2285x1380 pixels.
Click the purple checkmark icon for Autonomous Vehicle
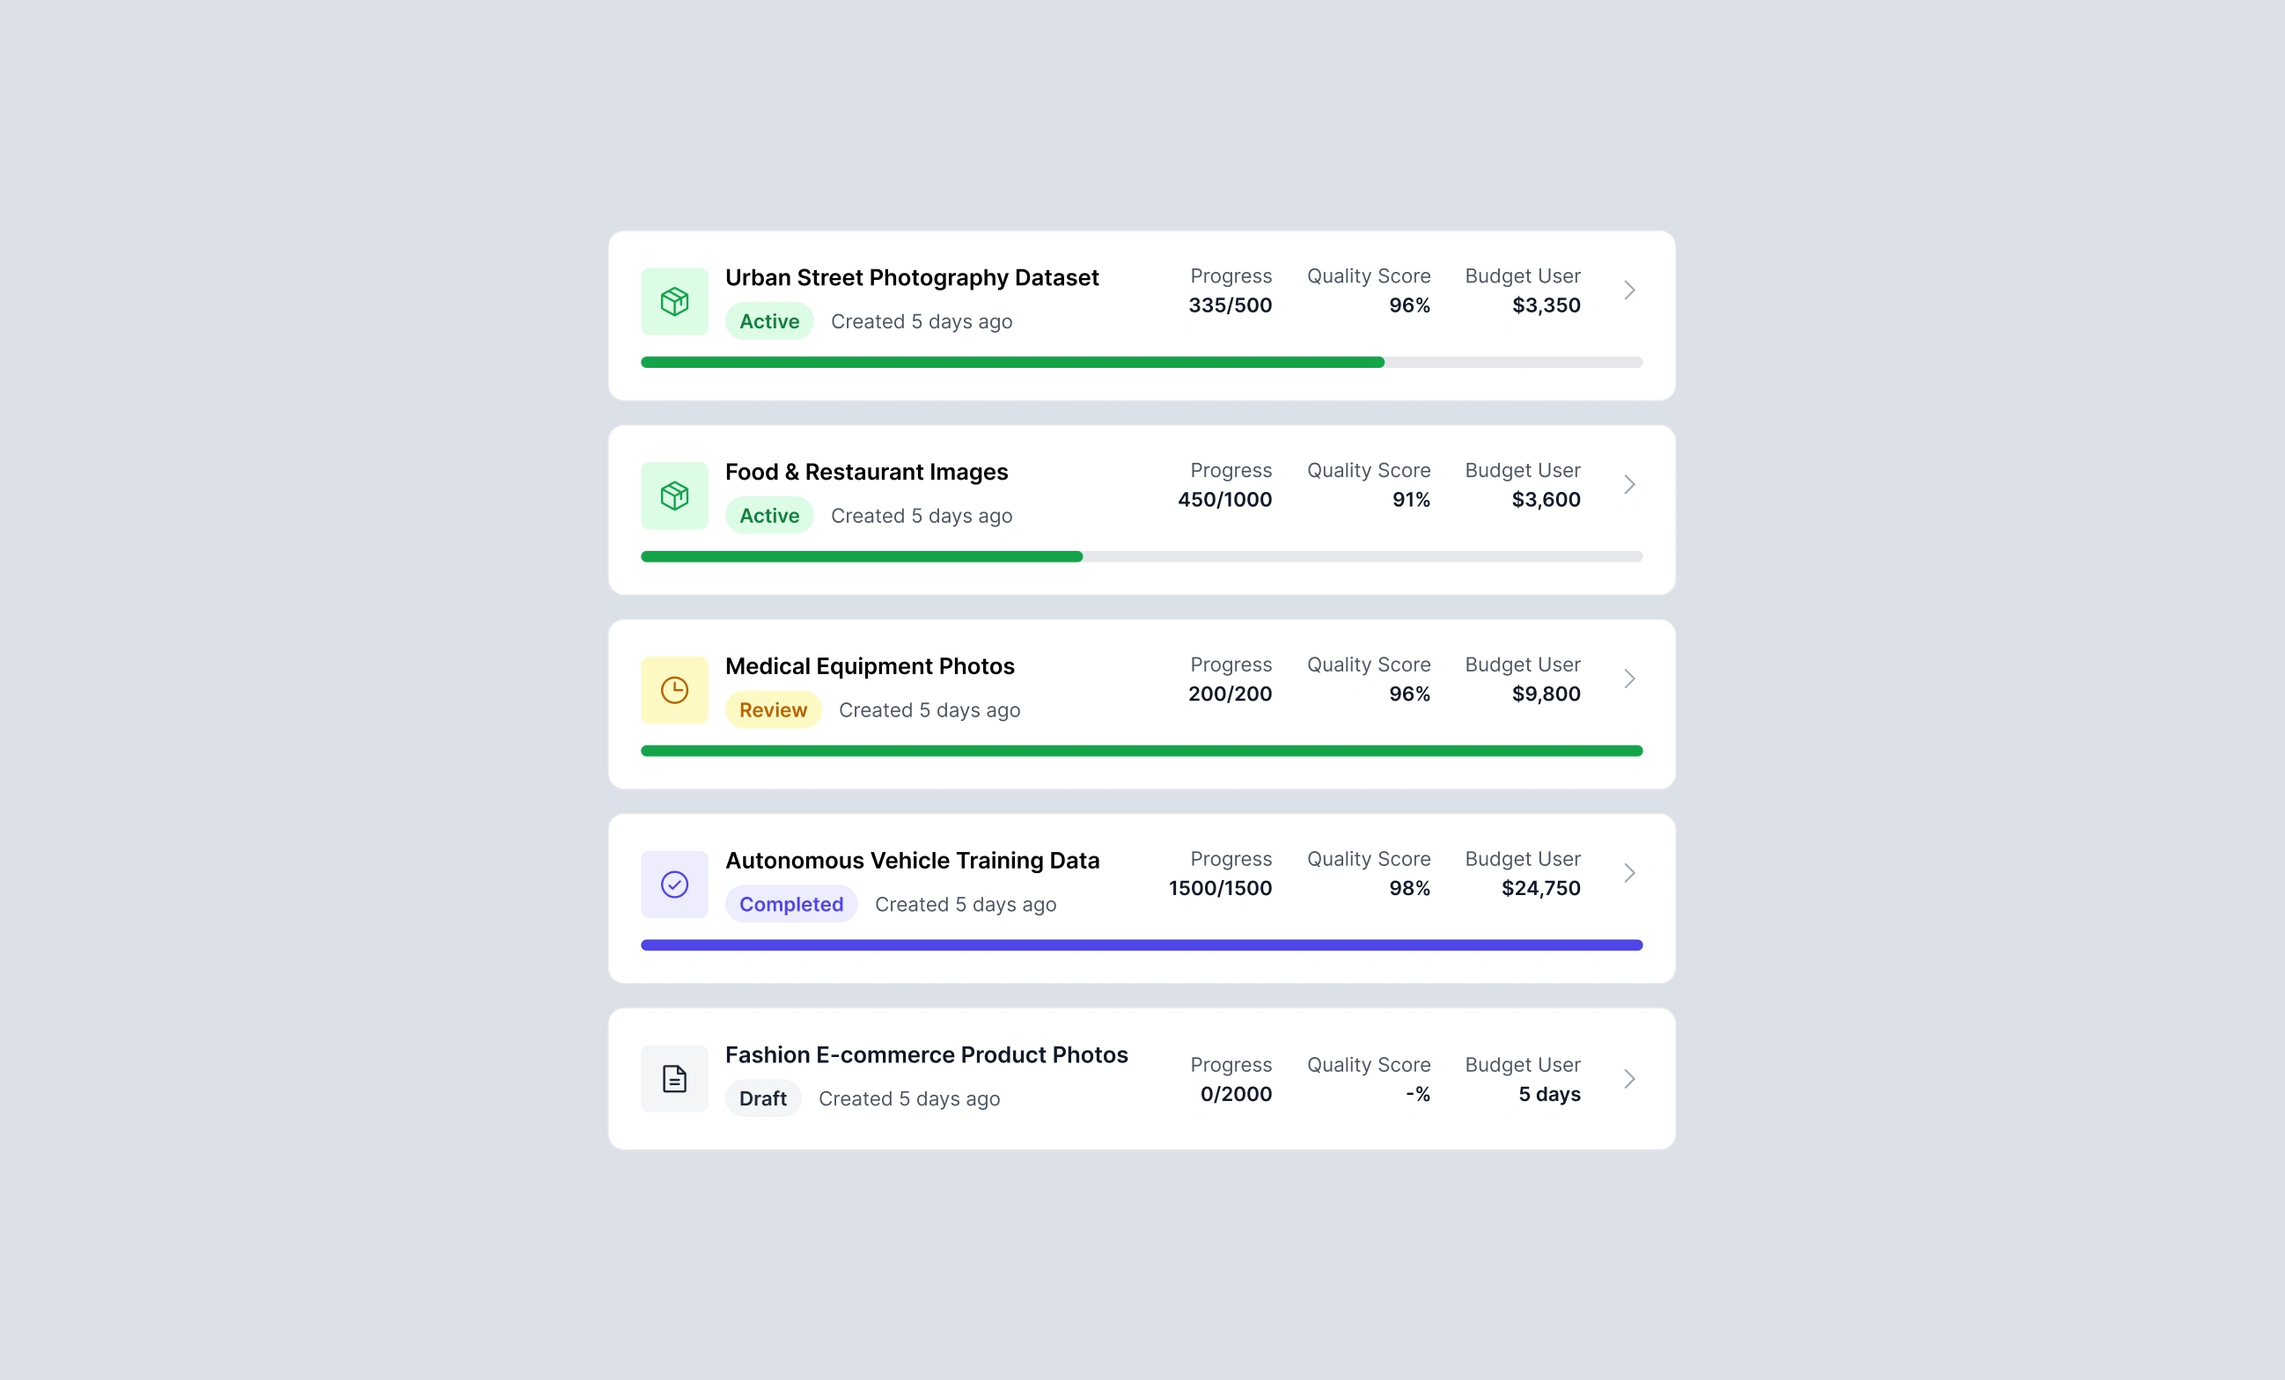coord(674,884)
